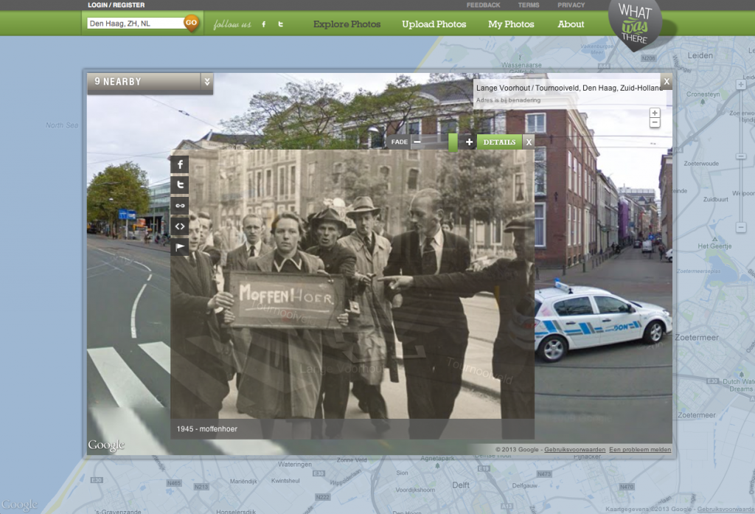Zoom out street view with the minus control
Viewport: 755px width, 514px height.
click(655, 123)
